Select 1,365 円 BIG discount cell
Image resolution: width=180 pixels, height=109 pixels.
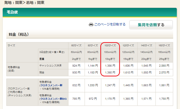pyautogui.click(x=128, y=99)
